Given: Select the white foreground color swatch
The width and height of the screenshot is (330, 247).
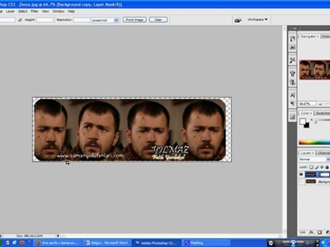Looking at the screenshot, I should point(302,121).
